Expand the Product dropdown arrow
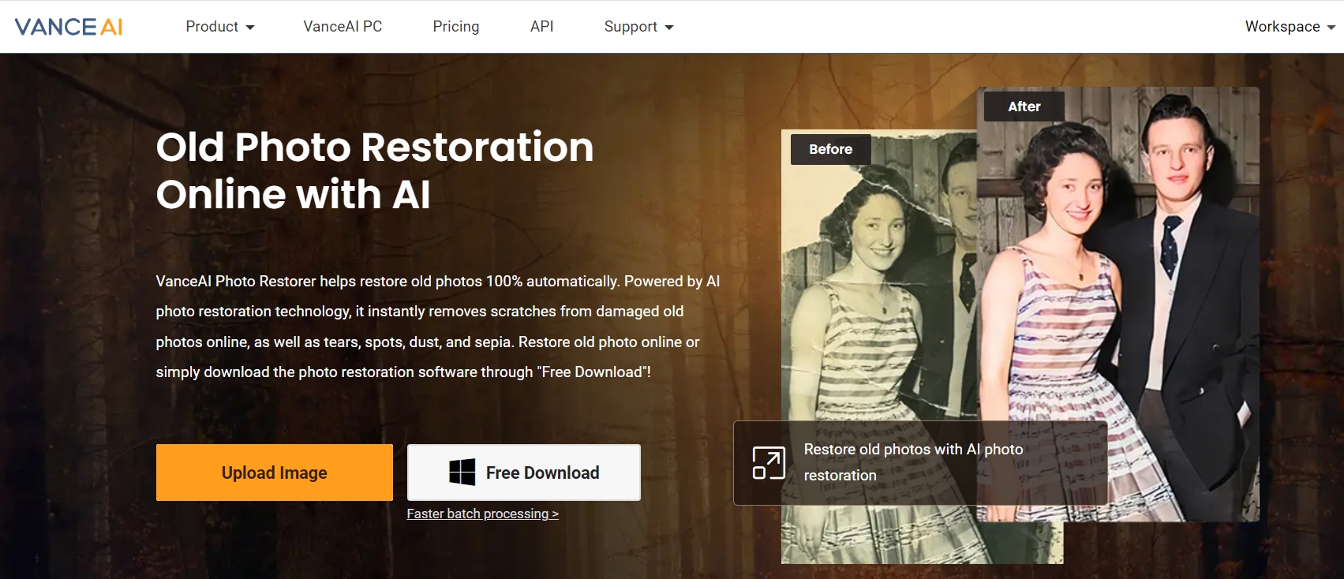Screen dimensions: 1344x579 click(x=250, y=28)
